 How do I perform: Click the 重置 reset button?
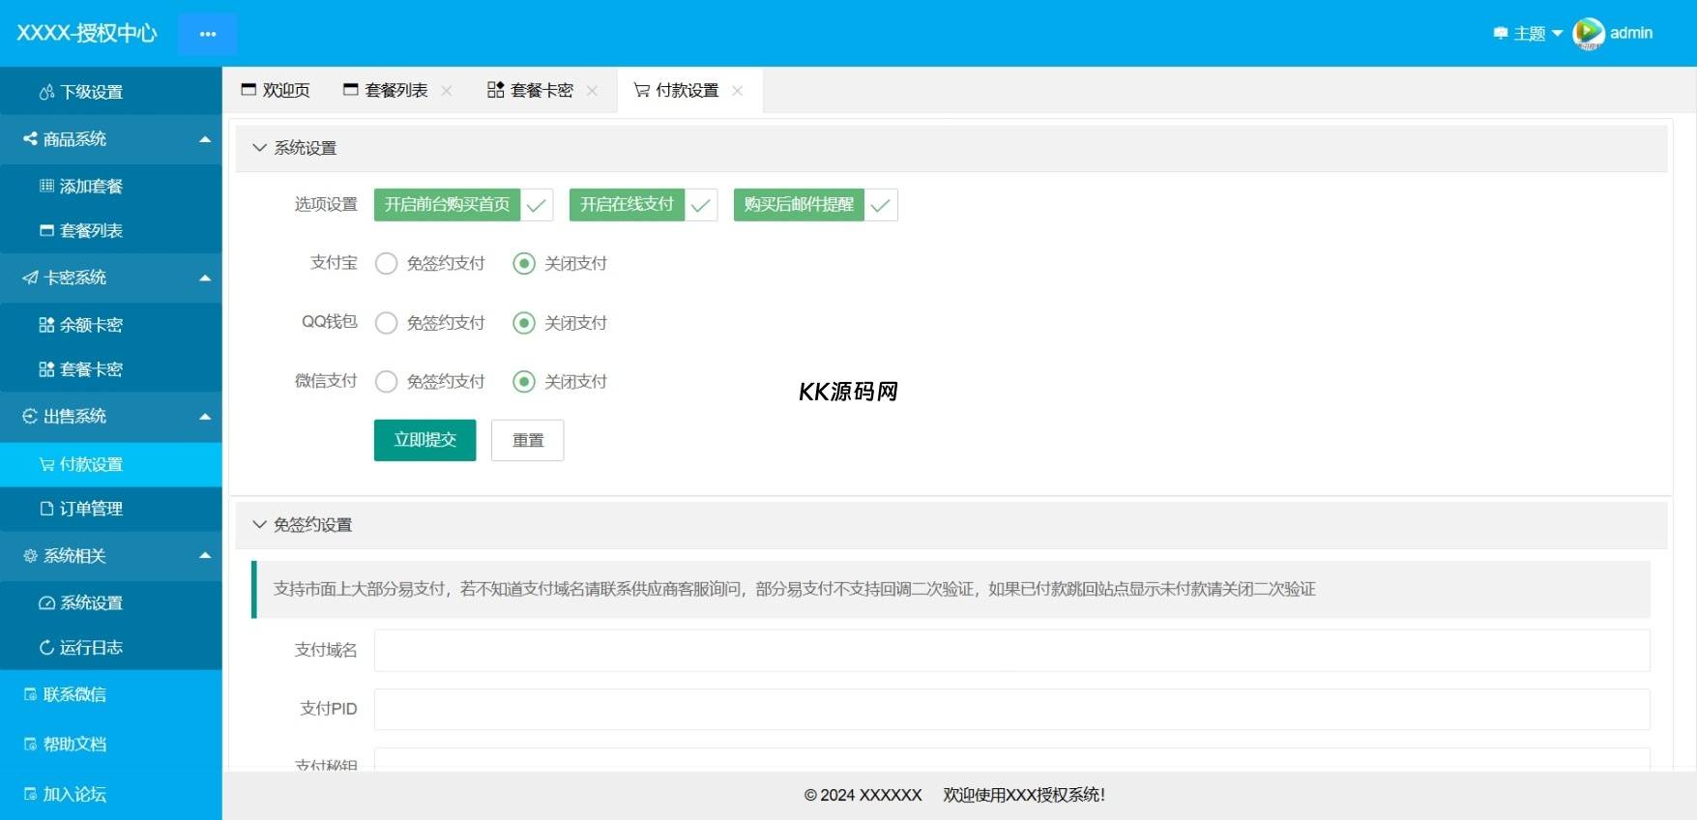[527, 440]
